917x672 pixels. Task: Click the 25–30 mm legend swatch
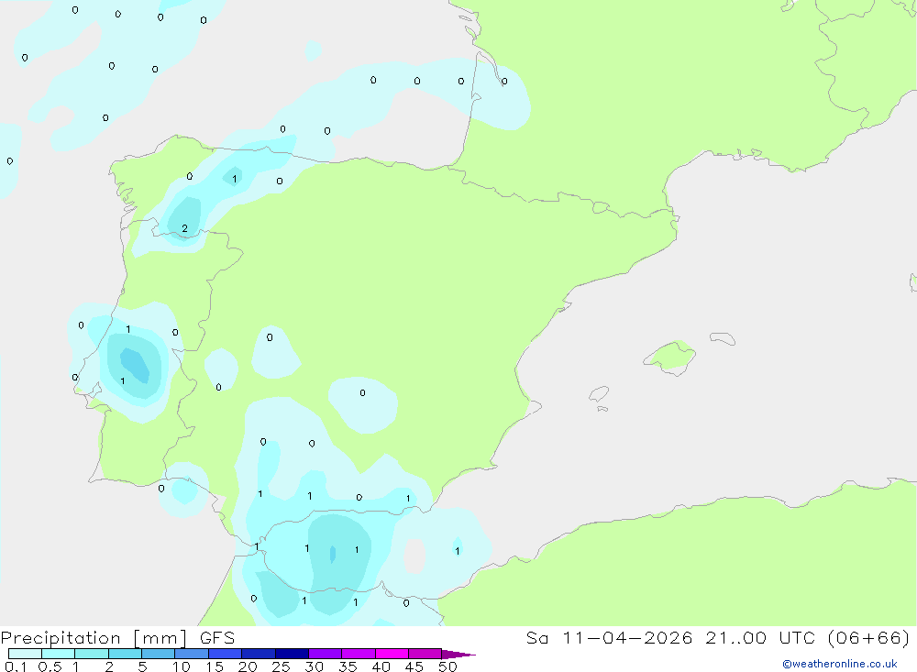pyautogui.click(x=292, y=654)
